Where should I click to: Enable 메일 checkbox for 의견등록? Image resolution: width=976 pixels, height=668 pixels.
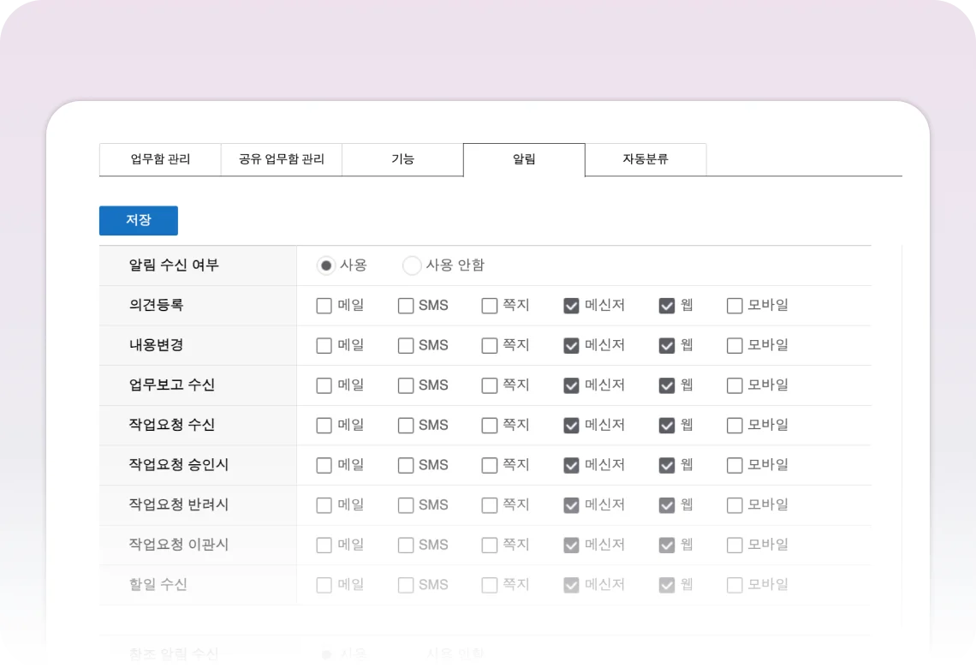(324, 306)
